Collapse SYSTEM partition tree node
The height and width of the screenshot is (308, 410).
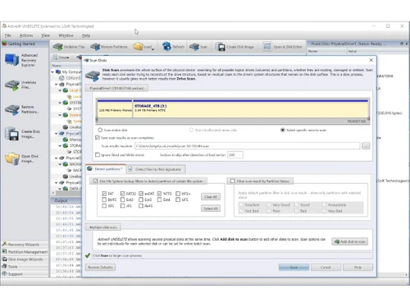[60, 103]
